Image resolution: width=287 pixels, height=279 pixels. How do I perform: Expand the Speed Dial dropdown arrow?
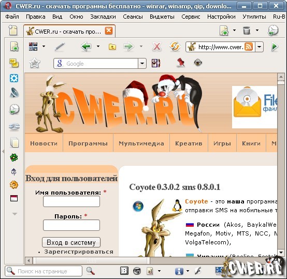[x=44, y=47]
